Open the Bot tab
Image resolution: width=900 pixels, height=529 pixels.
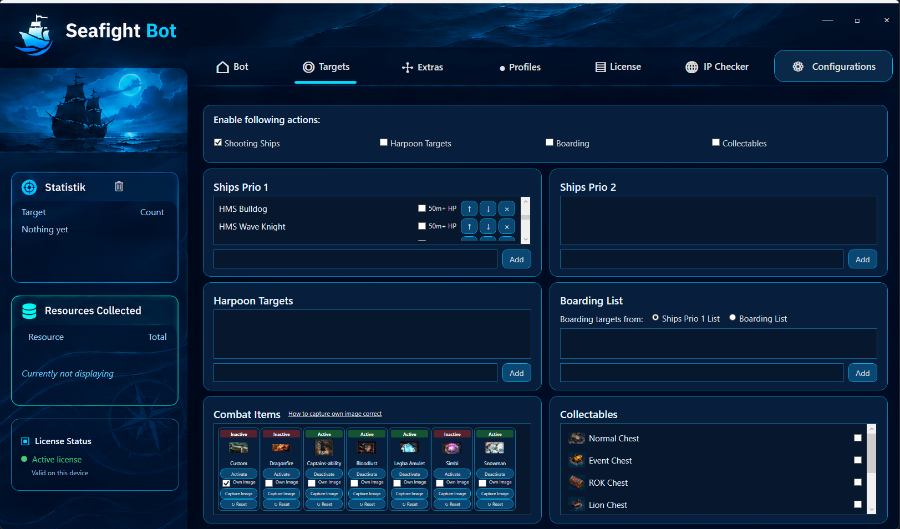[232, 67]
